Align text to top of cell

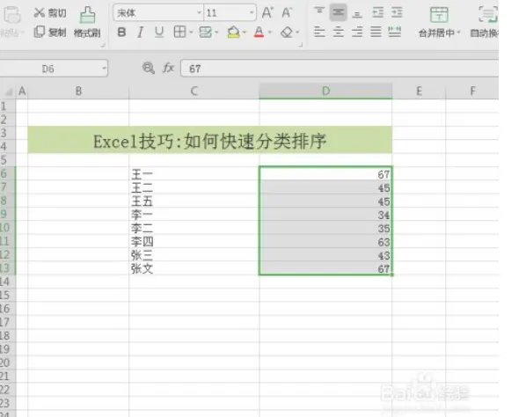point(319,12)
